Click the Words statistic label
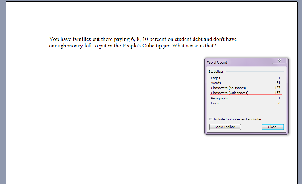 (216, 83)
